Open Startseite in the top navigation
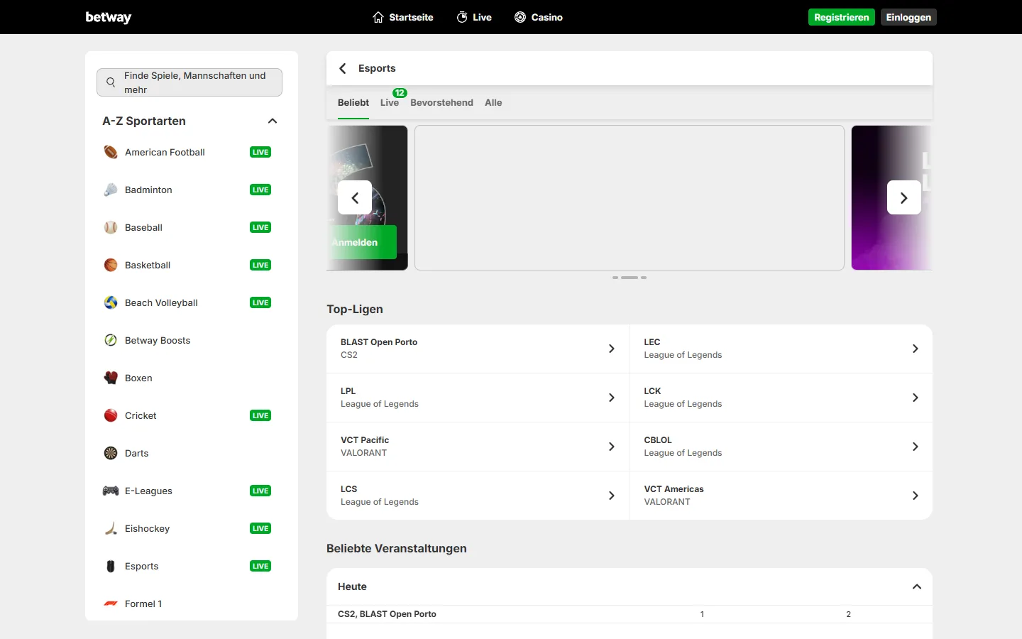 coord(403,17)
